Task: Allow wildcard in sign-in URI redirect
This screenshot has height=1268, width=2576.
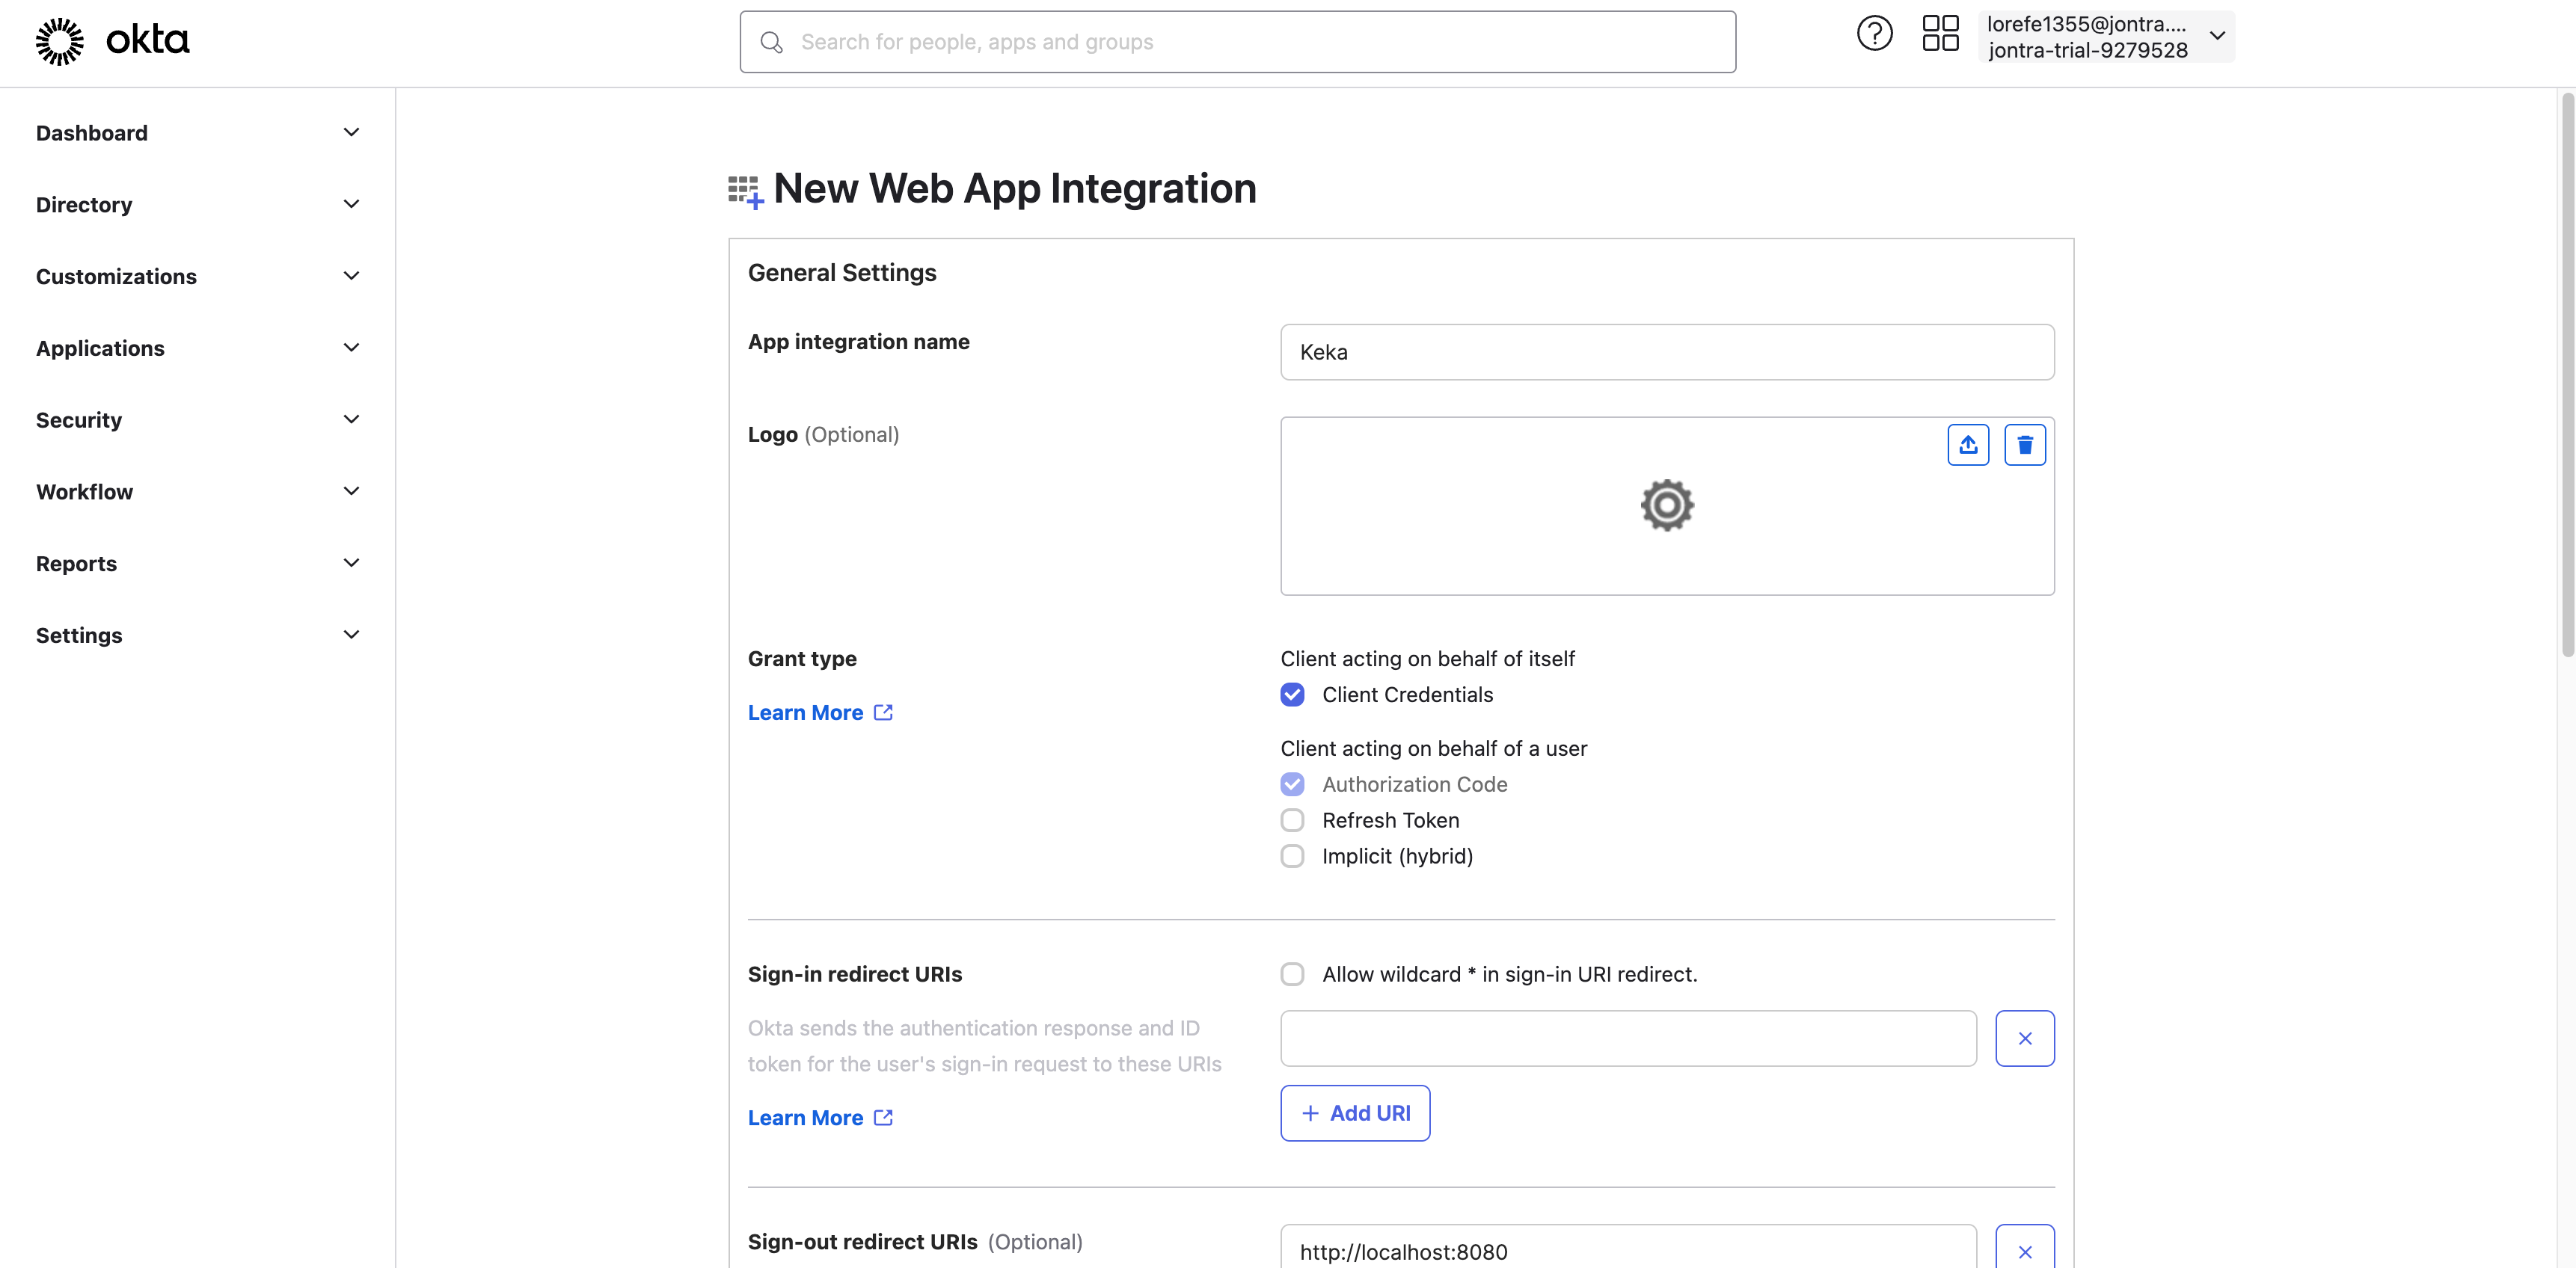Action: 1292,974
